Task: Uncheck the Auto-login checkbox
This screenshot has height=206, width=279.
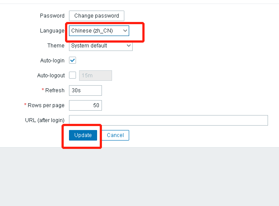Action: pos(72,60)
